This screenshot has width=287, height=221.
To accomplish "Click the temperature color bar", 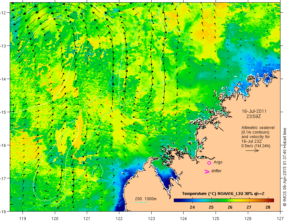I will [x=224, y=201].
